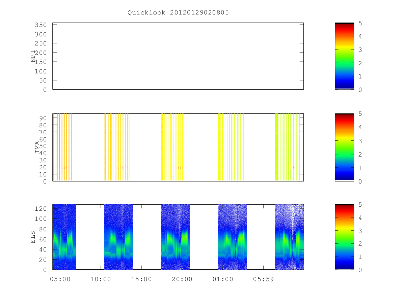Click the 01:00 time axis label
The height and width of the screenshot is (303, 405).
[223, 279]
